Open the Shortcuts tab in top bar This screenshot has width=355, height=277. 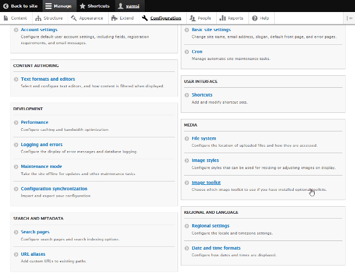pyautogui.click(x=96, y=6)
